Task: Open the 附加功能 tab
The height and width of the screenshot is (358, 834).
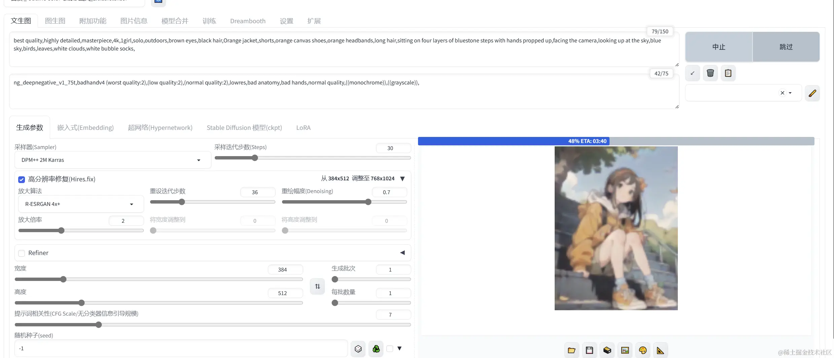Action: point(93,21)
